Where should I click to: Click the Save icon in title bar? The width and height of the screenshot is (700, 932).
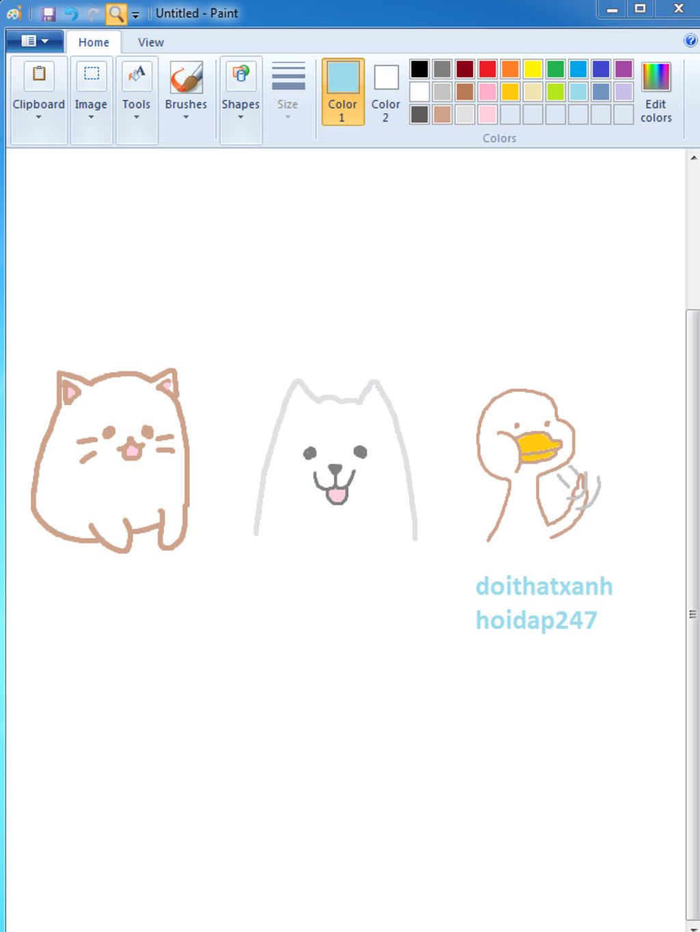click(x=49, y=14)
